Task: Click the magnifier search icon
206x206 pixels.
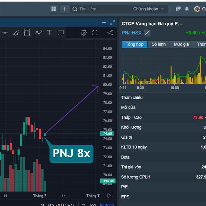Action: coord(75,9)
